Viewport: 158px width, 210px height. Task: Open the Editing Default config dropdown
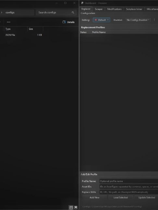click(x=101, y=20)
